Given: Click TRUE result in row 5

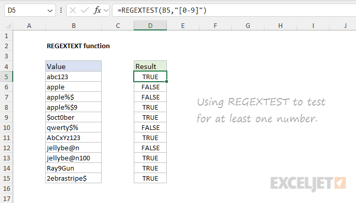Looking at the screenshot, I should click(x=151, y=77).
